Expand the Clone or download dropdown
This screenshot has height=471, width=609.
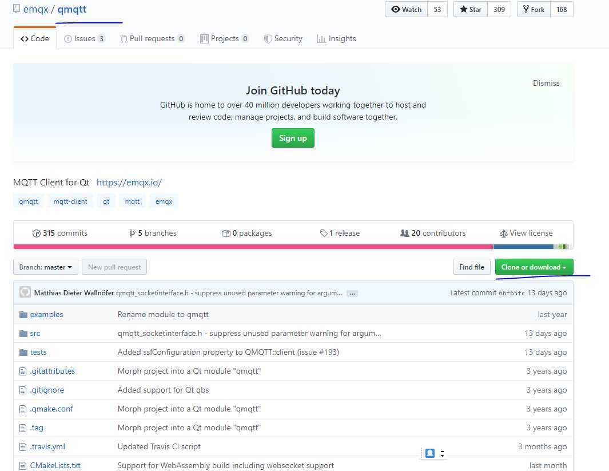click(534, 267)
